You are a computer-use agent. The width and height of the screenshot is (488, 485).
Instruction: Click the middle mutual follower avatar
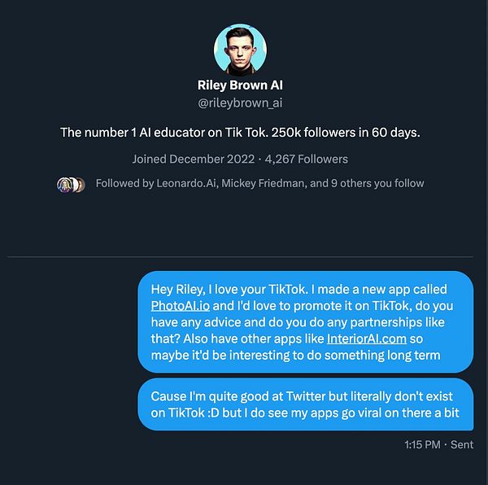74,185
